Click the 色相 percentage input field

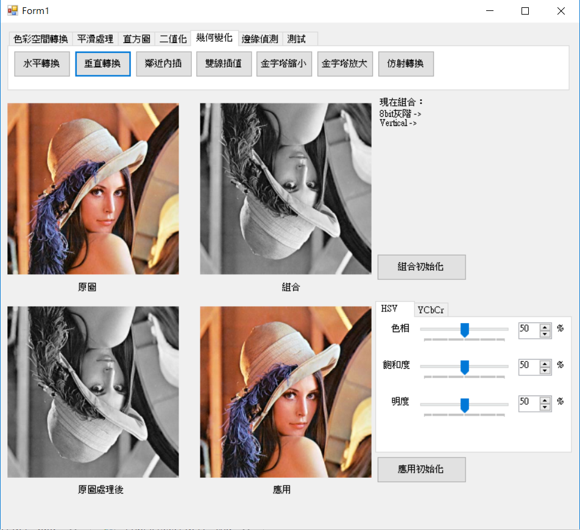[x=529, y=330]
